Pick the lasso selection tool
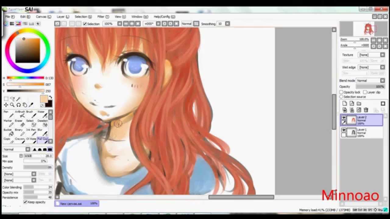This screenshot has width=390, height=219. pyautogui.click(x=12, y=99)
